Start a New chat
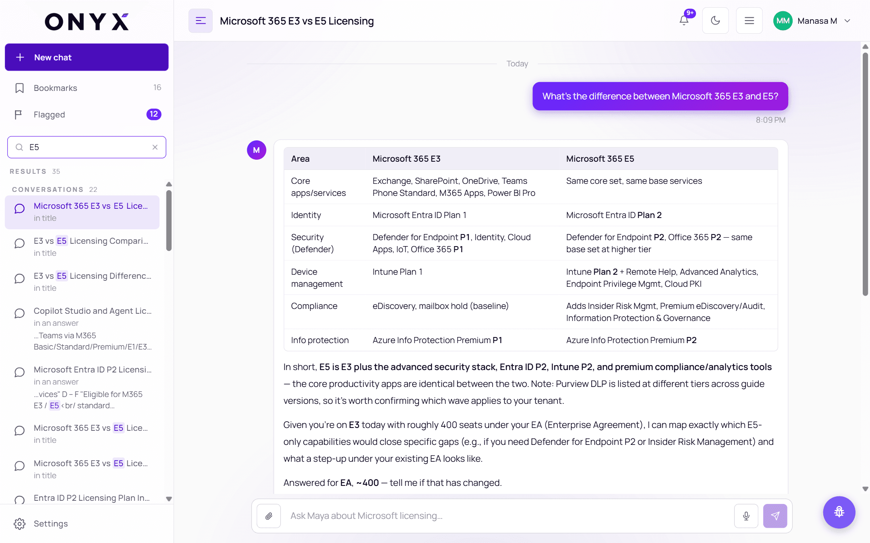This screenshot has height=543, width=870. 87,57
